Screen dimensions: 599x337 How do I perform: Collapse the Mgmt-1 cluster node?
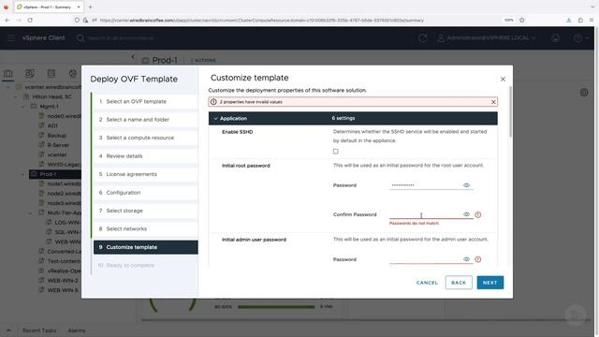[x=22, y=107]
